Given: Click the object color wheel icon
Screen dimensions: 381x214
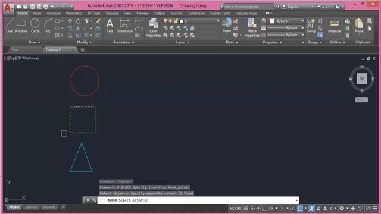Looking at the screenshot, I should tap(263, 21).
